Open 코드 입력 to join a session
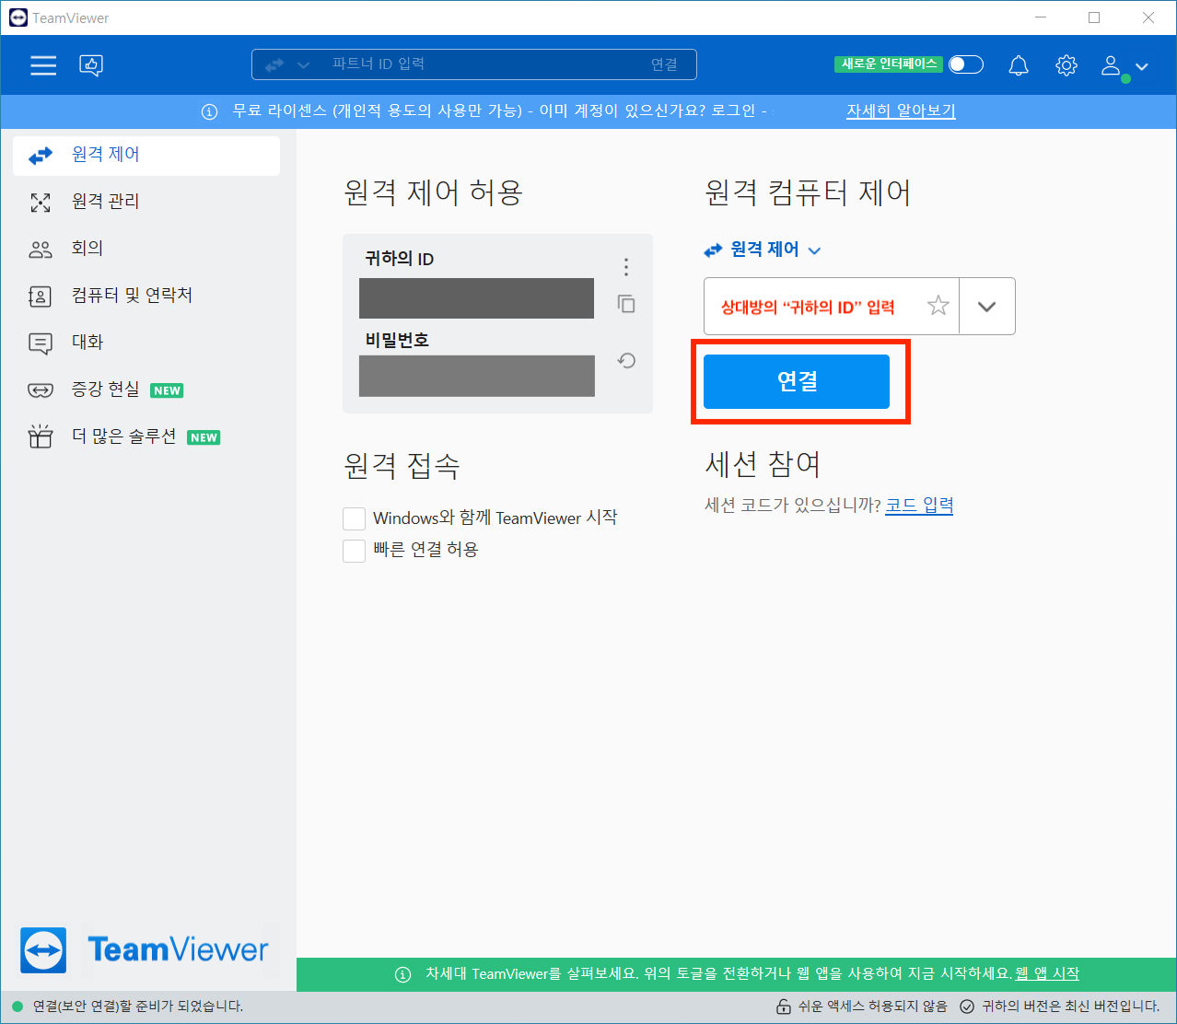 (x=918, y=505)
